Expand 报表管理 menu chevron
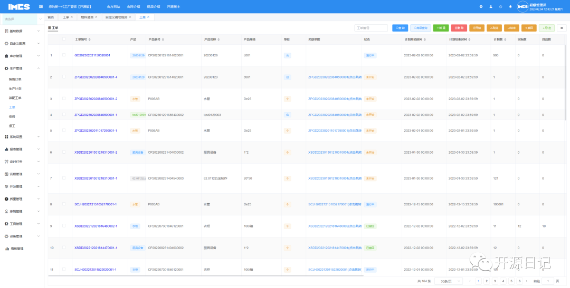The height and width of the screenshot is (288, 570). 39,149
